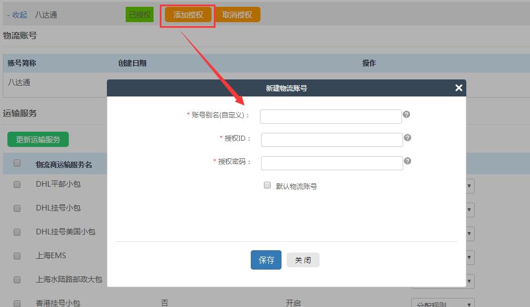Image resolution: width=530 pixels, height=307 pixels.
Task: Click 否 value in 香港挂号小包 row
Action: [x=164, y=303]
